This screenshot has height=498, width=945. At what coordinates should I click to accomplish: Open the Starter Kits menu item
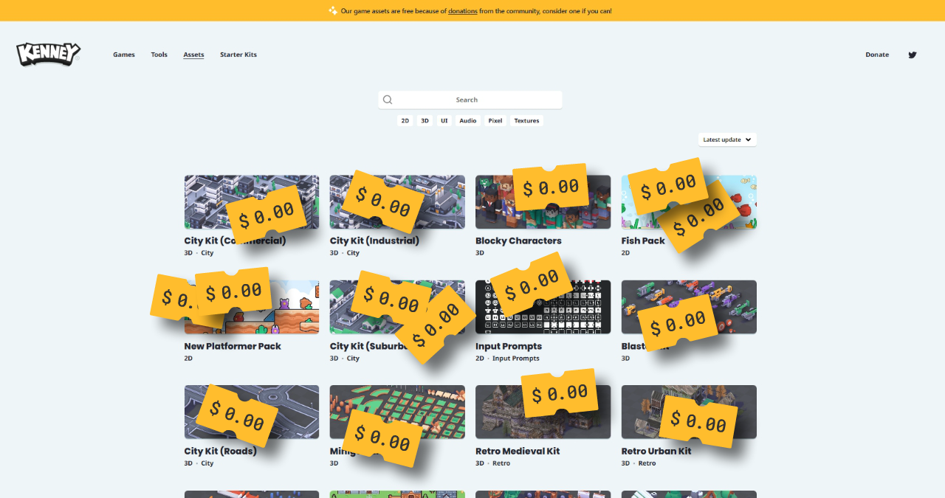coord(238,55)
